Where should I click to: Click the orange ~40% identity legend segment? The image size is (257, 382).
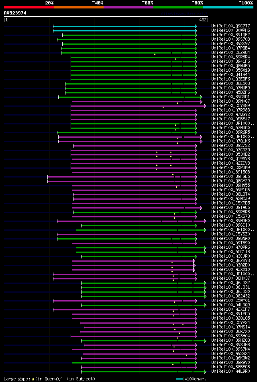pos(79,7)
